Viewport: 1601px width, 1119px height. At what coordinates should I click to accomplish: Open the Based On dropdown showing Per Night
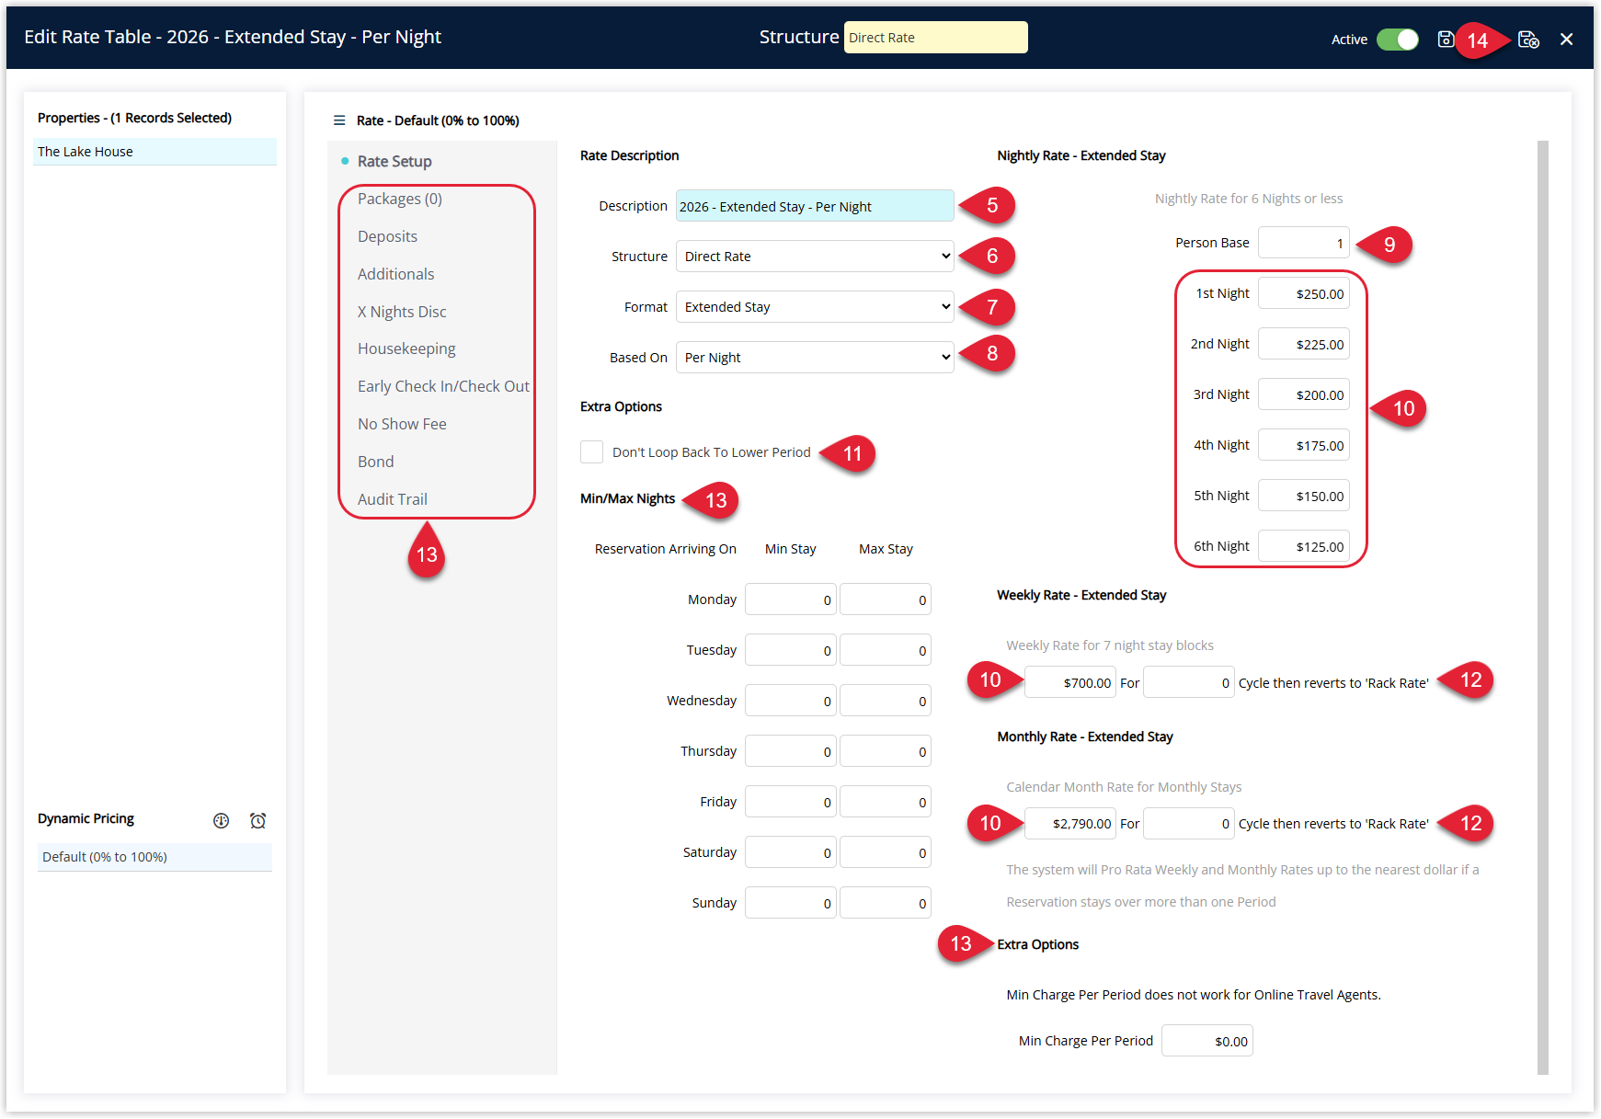pos(815,358)
